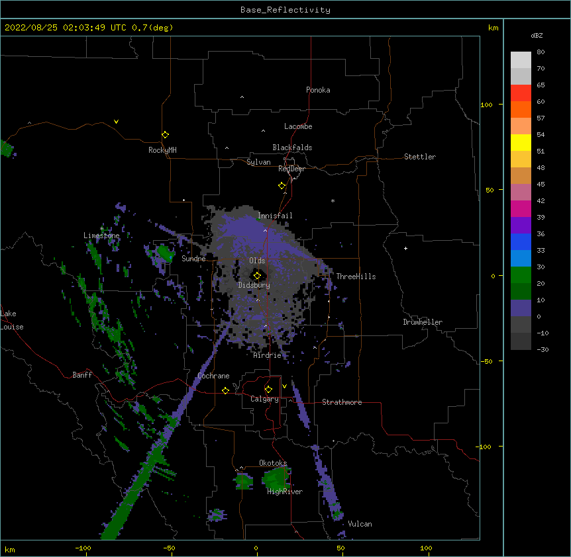
Task: Click the white plus marker west of Drumheller area
Action: [x=405, y=248]
